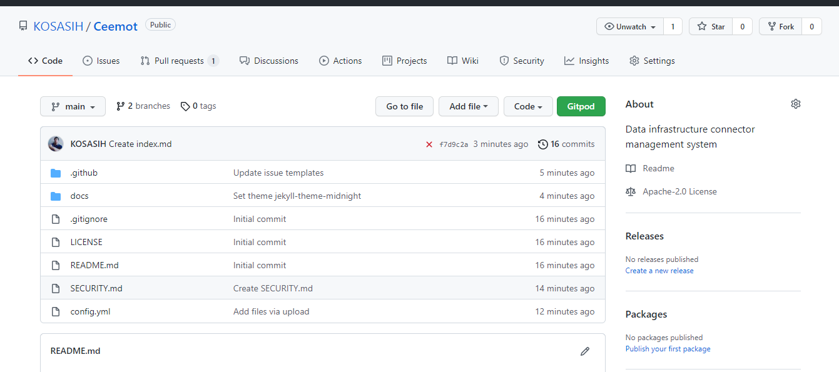Open the Apache-2.0 License link
839x372 pixels.
680,191
